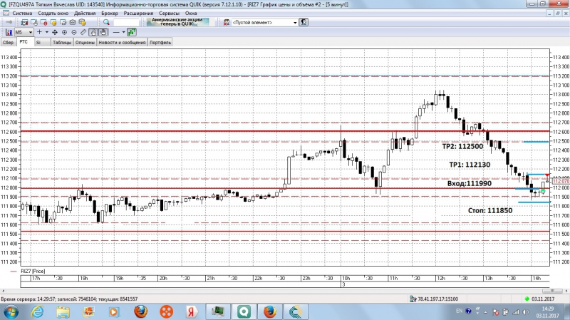The height and width of the screenshot is (320, 570).
Task: Click the EN language indicator in the tray
Action: 459,311
